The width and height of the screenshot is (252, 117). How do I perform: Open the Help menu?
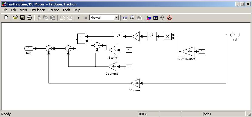point(77,10)
